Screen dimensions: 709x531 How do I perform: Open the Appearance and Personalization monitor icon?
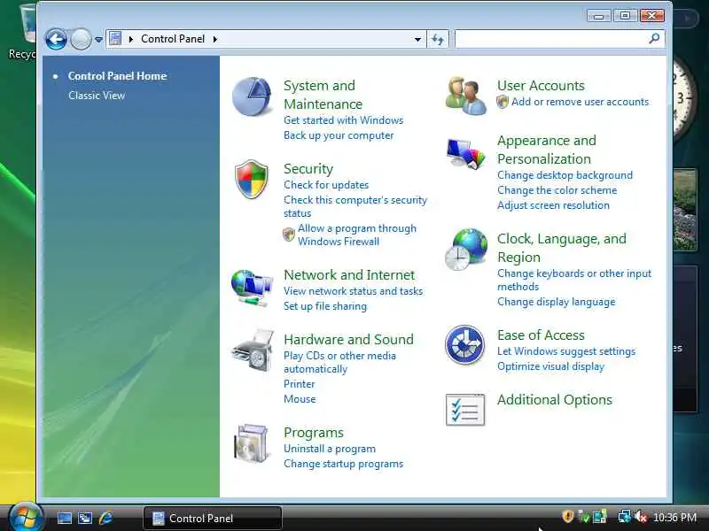pyautogui.click(x=466, y=153)
